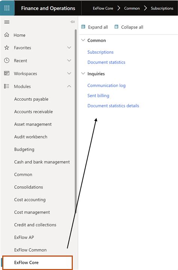Click the navigation pane scrollbar
The image size is (178, 270).
tap(76, 121)
